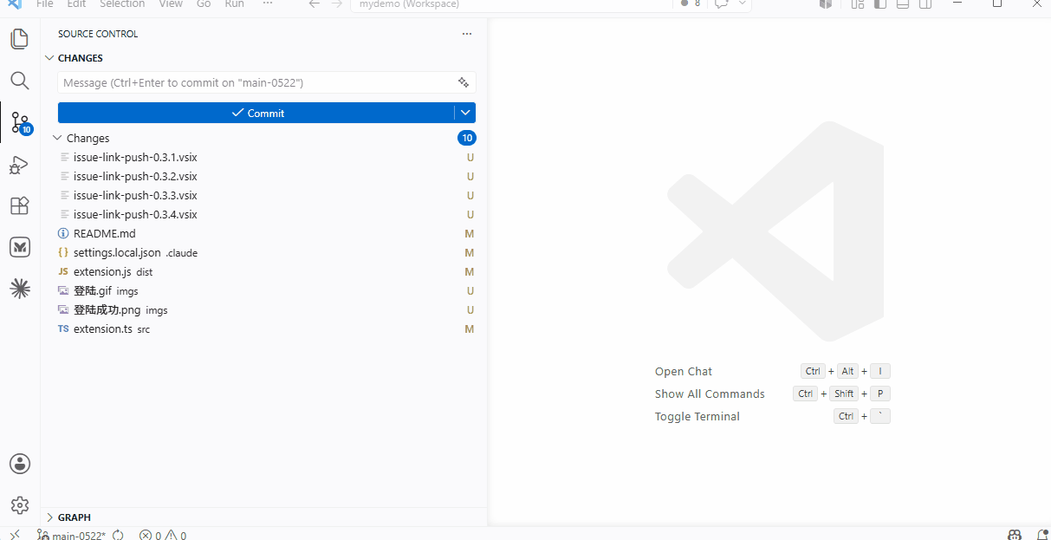Viewport: 1051px width, 540px height.
Task: Open the Edit menu
Action: click(76, 4)
